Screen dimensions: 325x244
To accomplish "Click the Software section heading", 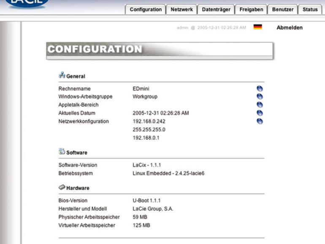I will [x=77, y=152].
